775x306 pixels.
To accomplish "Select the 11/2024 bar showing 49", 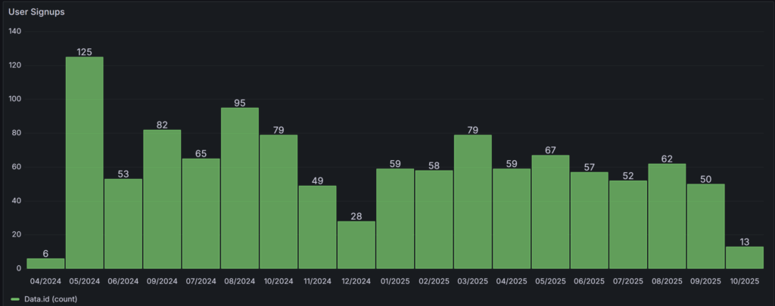I will tap(317, 227).
